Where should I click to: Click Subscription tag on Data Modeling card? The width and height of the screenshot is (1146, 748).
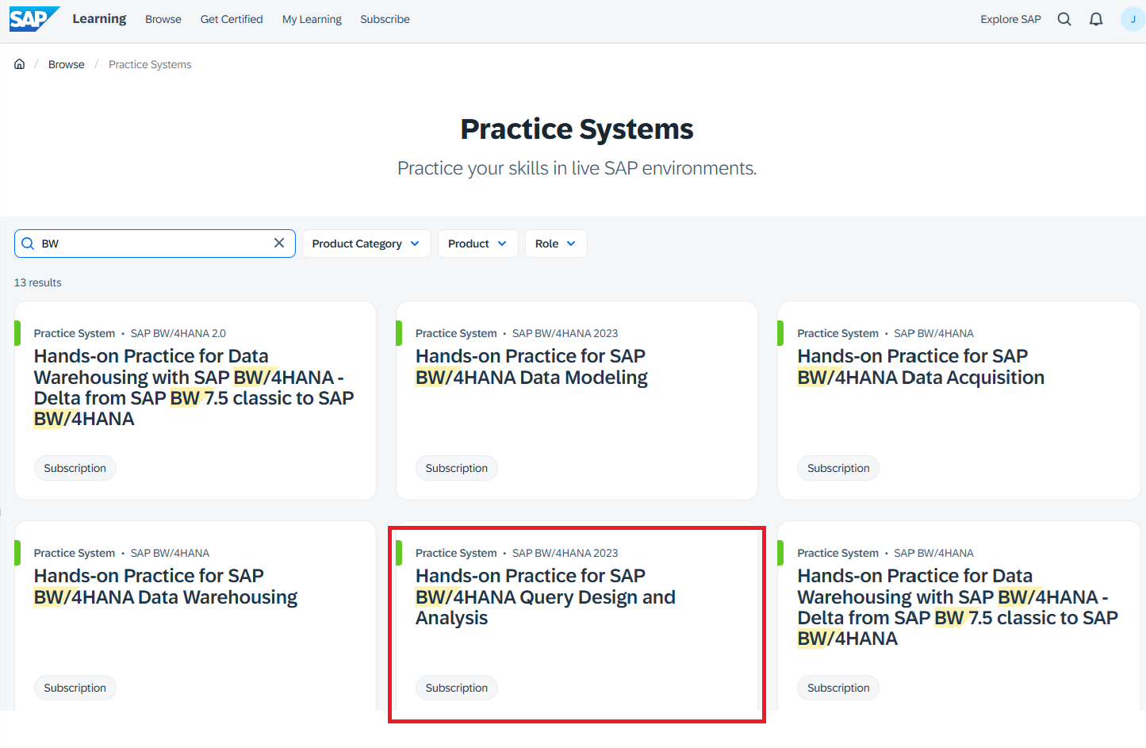click(457, 468)
